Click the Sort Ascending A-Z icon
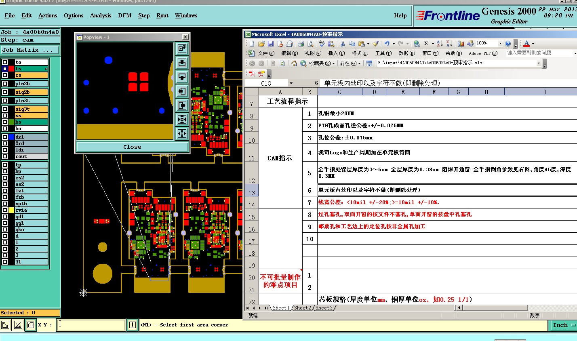Viewport: 577px width, 341px height. pos(440,44)
